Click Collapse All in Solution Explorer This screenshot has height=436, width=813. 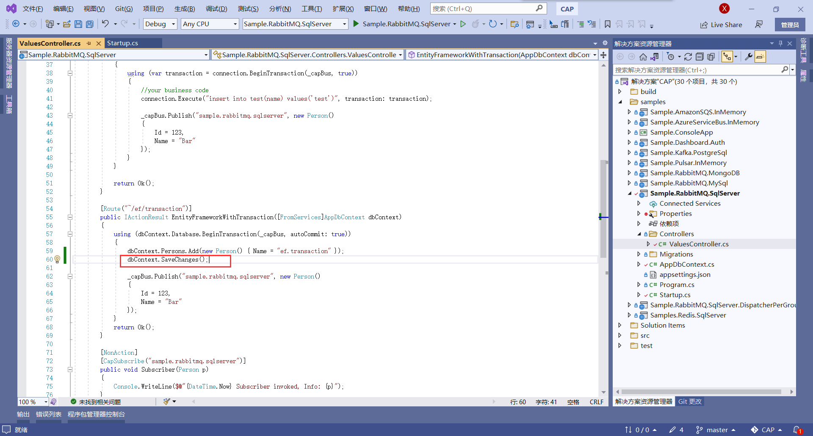(700, 57)
